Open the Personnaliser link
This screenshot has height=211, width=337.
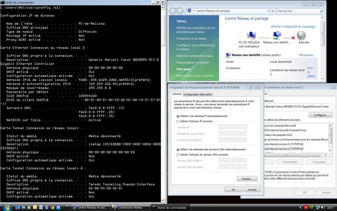[x=307, y=55]
